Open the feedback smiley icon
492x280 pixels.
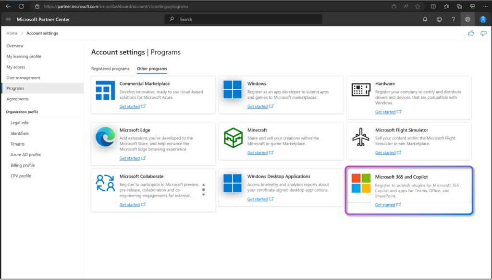click(x=439, y=19)
